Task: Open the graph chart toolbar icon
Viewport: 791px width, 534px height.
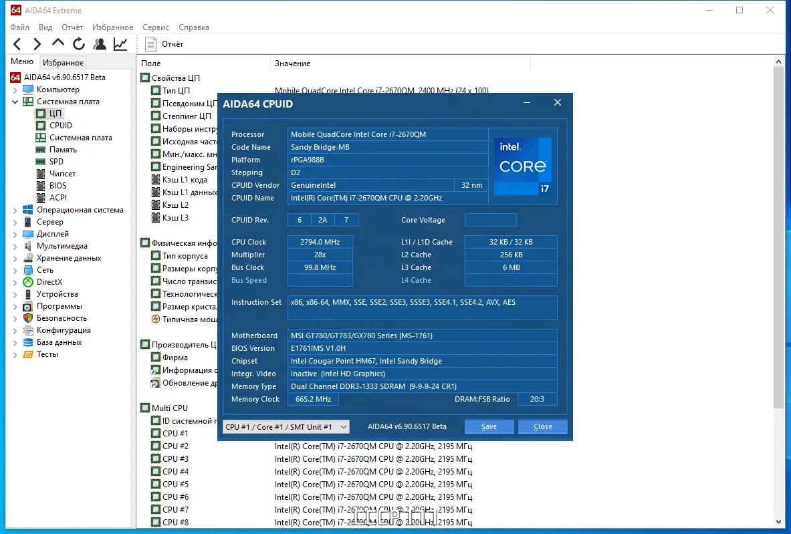Action: pos(120,44)
